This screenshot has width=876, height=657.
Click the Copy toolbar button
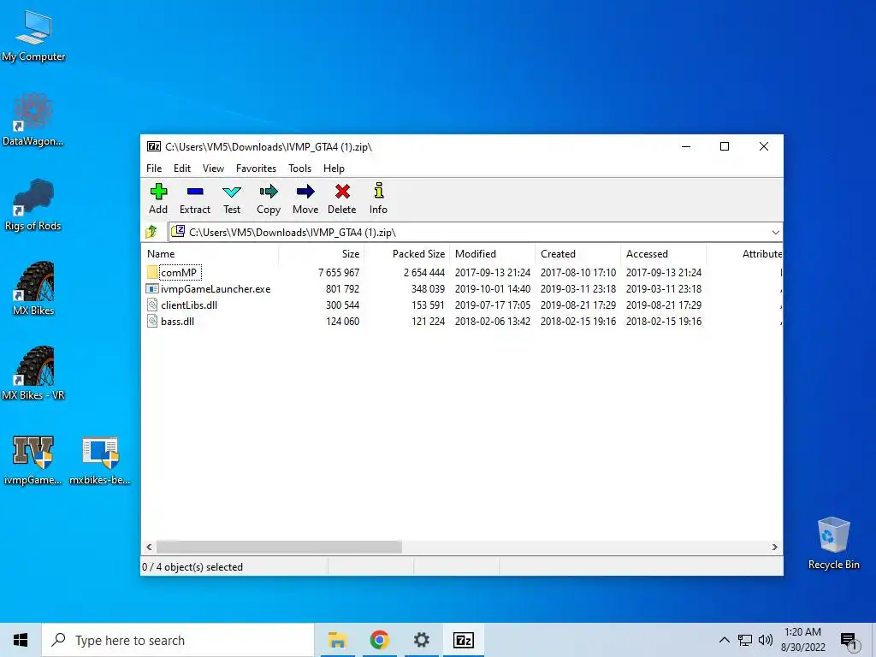(x=268, y=198)
